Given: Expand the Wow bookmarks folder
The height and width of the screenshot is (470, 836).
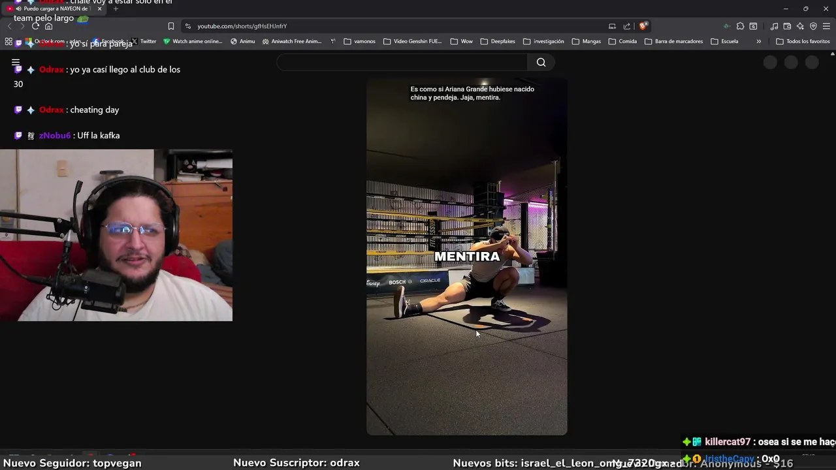Looking at the screenshot, I should pos(462,41).
